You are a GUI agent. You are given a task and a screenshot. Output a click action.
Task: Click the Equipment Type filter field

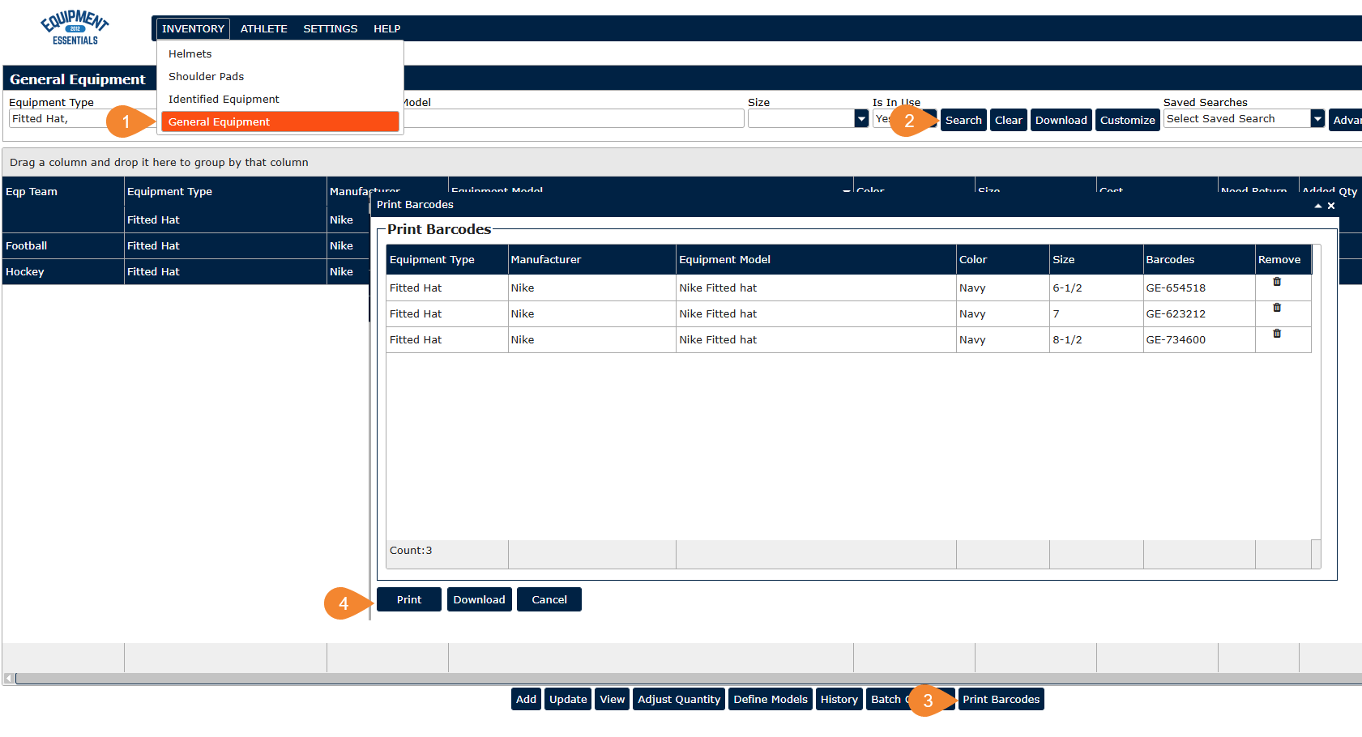tap(81, 119)
